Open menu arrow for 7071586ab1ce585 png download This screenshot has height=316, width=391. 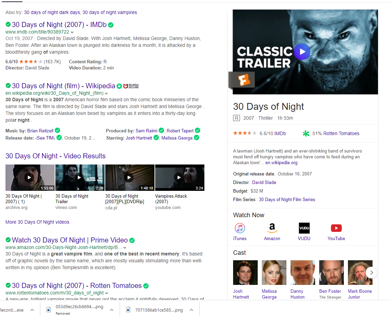click(x=191, y=310)
